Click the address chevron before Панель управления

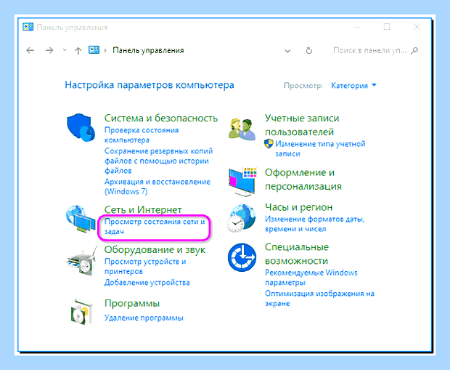coord(105,51)
